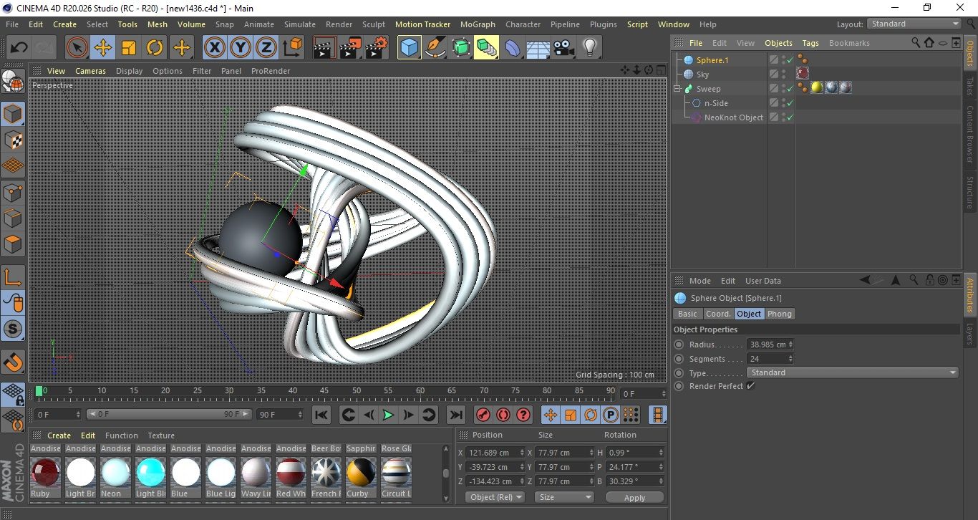Add a Cube primitive object

(409, 48)
